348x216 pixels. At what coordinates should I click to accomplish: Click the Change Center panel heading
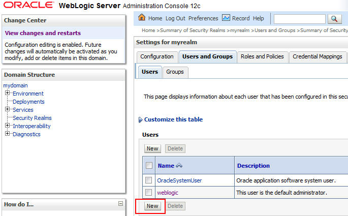[25, 20]
